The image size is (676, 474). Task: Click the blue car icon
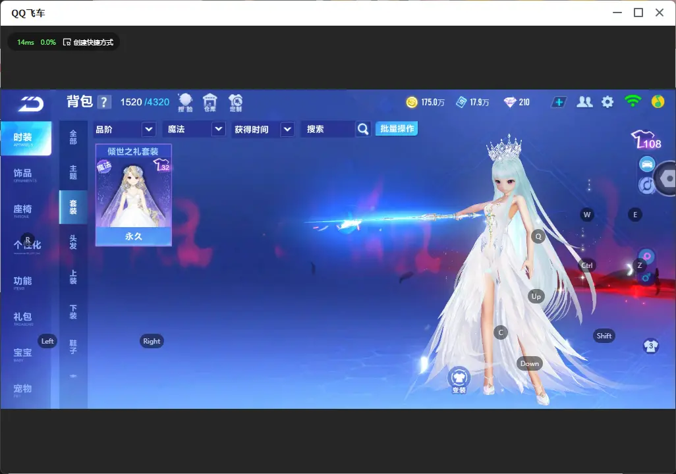tap(647, 164)
